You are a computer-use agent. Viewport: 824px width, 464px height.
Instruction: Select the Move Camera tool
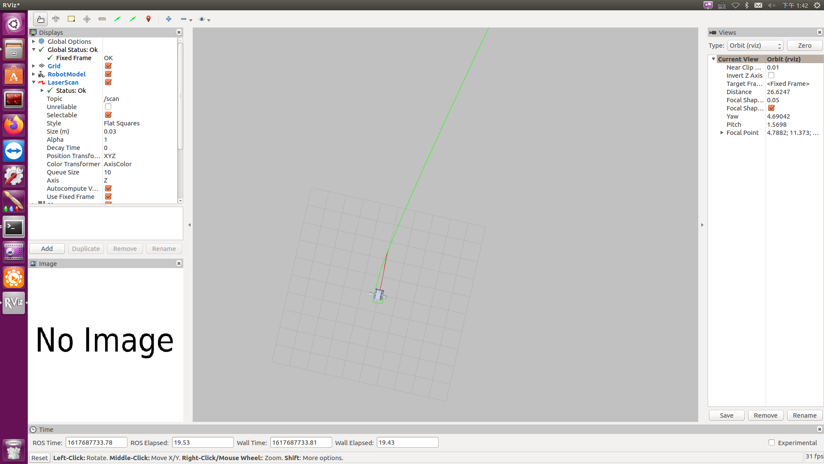pos(56,19)
